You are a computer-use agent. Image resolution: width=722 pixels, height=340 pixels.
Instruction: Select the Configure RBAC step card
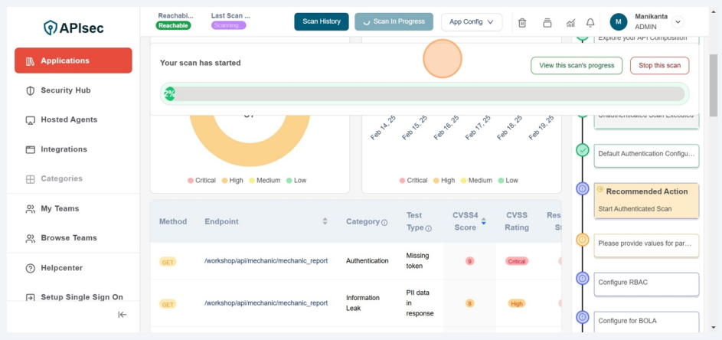(x=646, y=283)
